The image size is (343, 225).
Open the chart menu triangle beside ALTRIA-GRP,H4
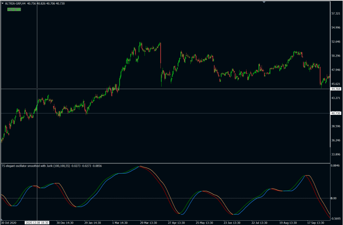[x=3, y=3]
